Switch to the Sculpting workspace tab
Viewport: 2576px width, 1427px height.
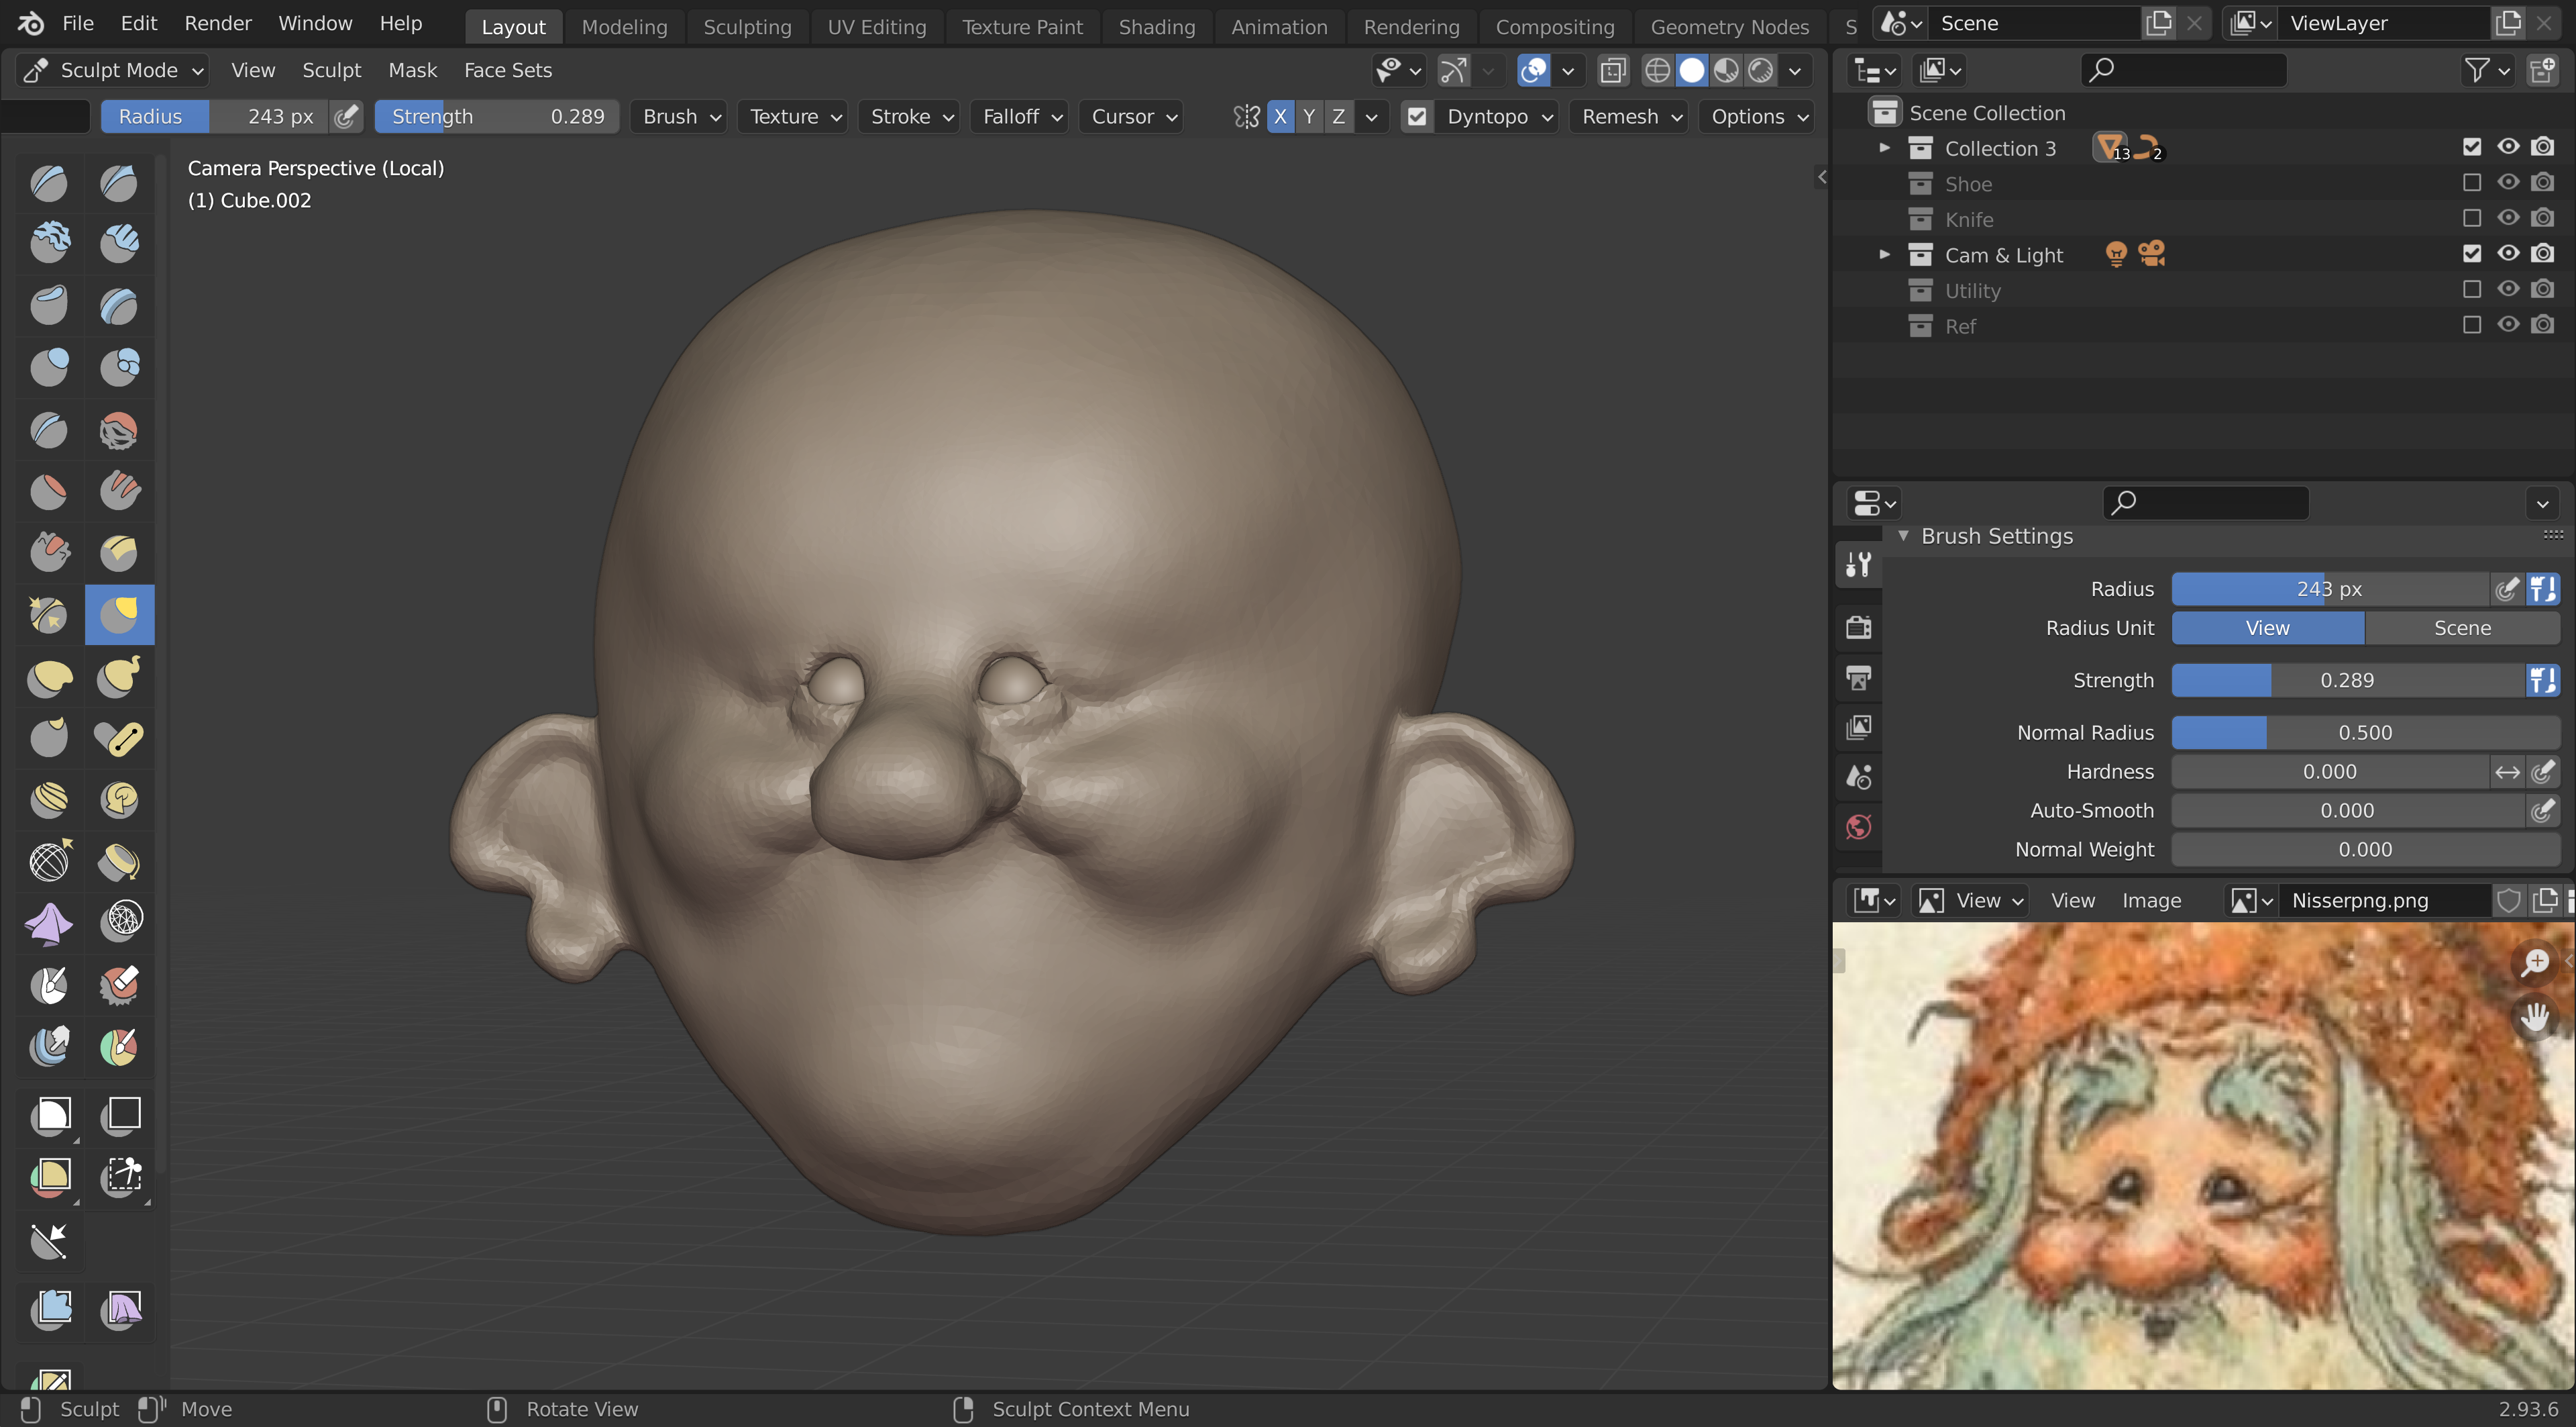pyautogui.click(x=746, y=27)
